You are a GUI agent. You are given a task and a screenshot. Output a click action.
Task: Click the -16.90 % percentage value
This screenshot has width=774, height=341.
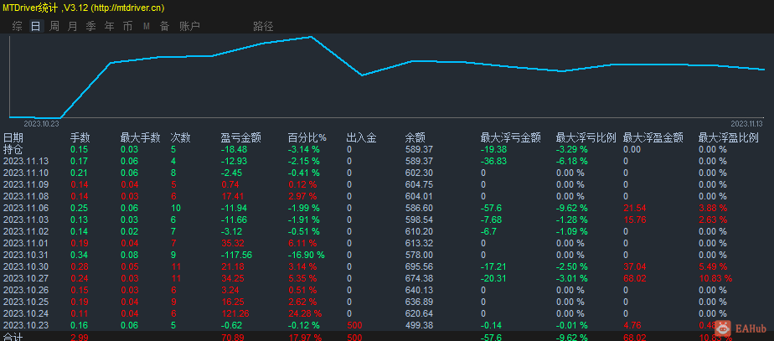(x=307, y=255)
